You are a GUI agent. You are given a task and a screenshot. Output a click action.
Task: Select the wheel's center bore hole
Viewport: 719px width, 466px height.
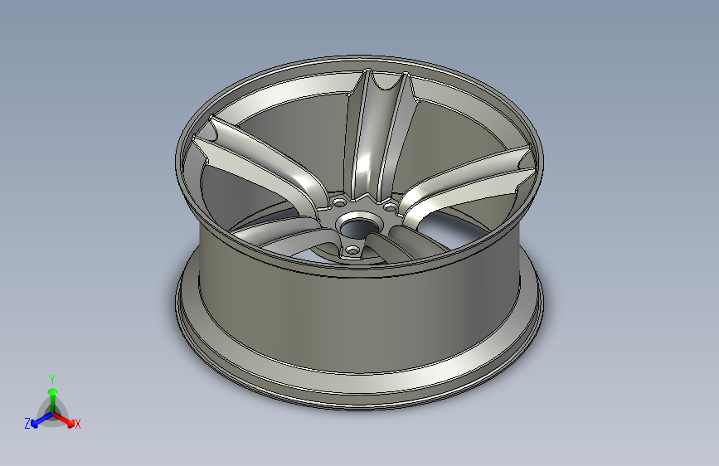click(x=358, y=227)
